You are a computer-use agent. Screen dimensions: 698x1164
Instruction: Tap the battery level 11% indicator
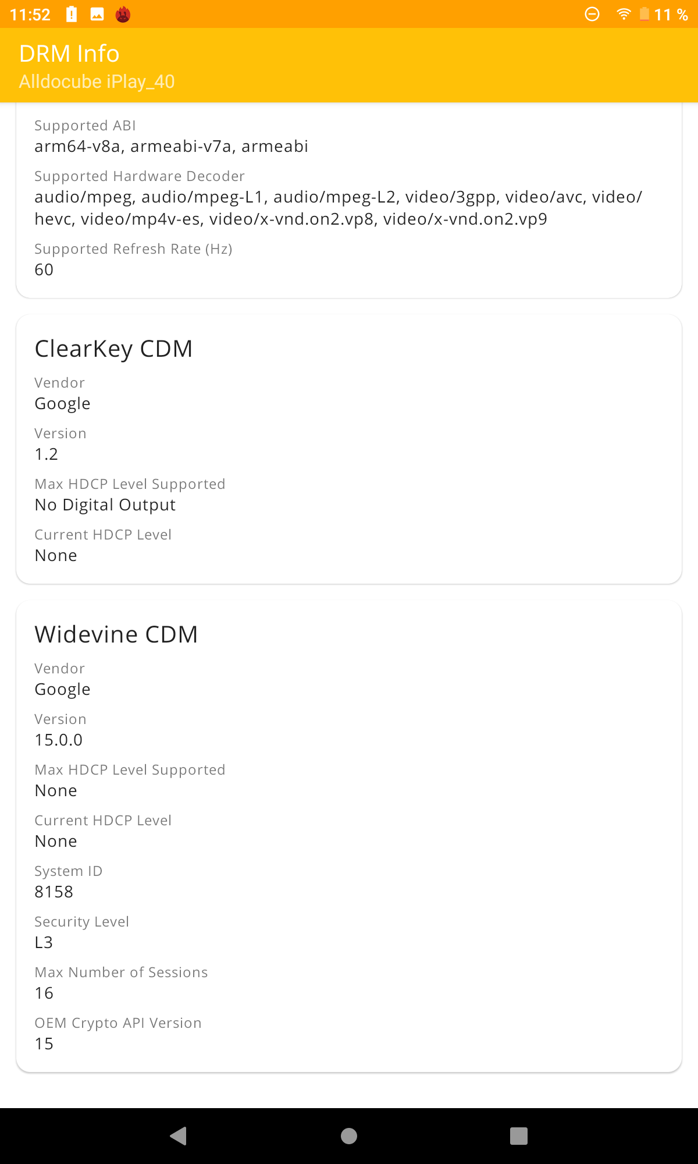click(664, 15)
